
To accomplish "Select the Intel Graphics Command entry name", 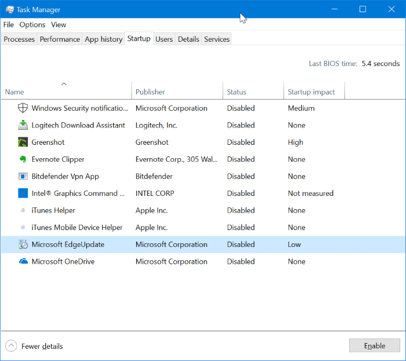I will 78,194.
